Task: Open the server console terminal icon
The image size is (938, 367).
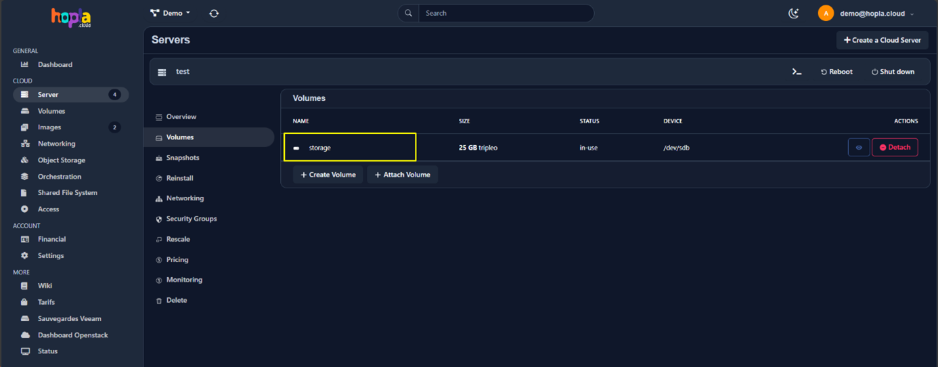Action: click(797, 72)
